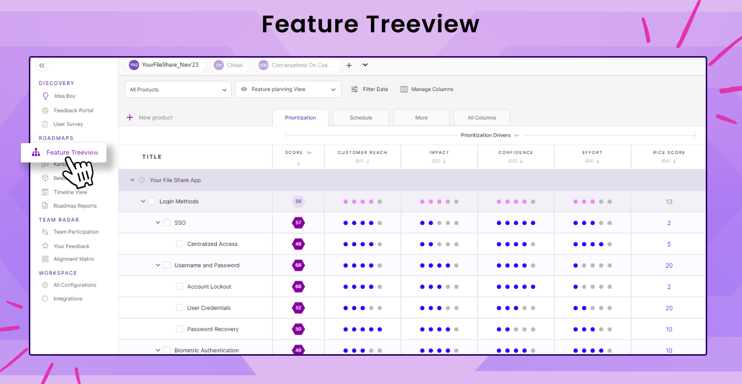The width and height of the screenshot is (742, 384).
Task: Switch to the All Columns tab
Action: (x=482, y=118)
